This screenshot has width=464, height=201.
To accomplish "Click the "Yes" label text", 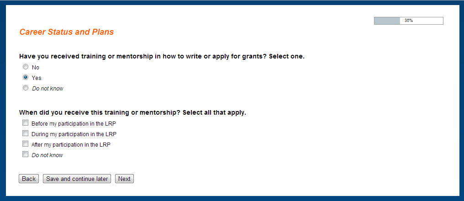I will 37,78.
